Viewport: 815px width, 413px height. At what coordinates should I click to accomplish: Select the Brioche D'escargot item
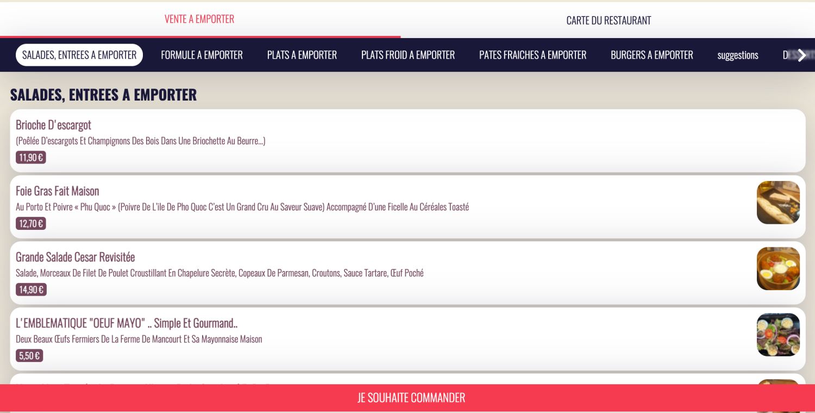coord(53,125)
